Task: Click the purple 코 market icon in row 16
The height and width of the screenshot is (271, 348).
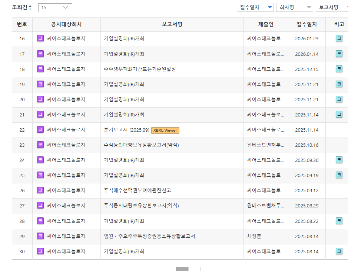Action: click(x=40, y=38)
